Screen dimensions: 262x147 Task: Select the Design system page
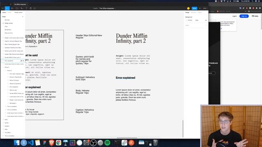click(9, 23)
